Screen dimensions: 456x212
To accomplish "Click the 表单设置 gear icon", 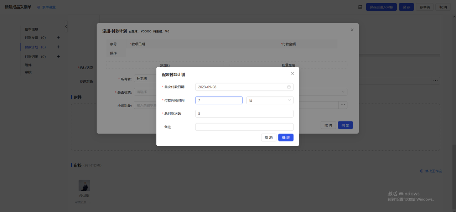I will pyautogui.click(x=39, y=7).
